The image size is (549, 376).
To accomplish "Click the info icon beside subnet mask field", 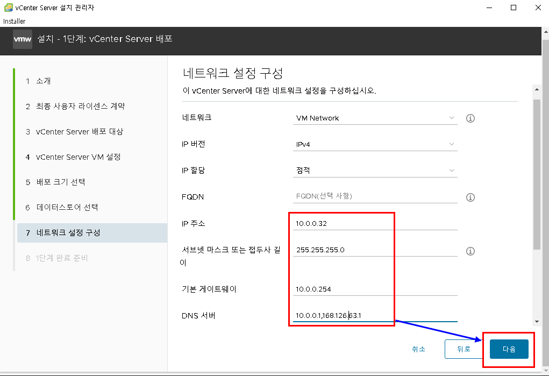I will tap(470, 251).
